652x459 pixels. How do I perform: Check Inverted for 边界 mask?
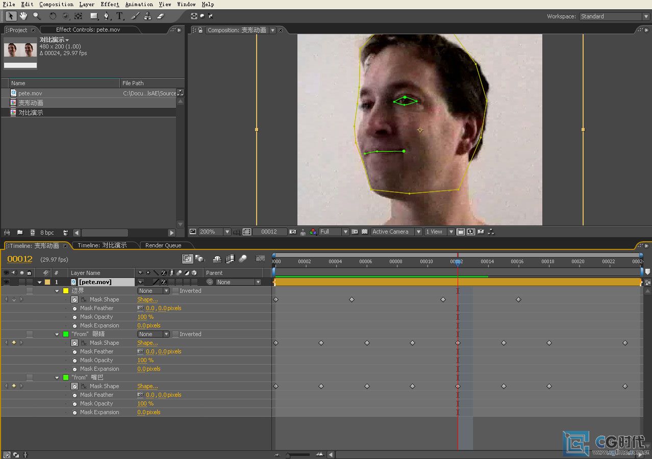click(x=175, y=291)
